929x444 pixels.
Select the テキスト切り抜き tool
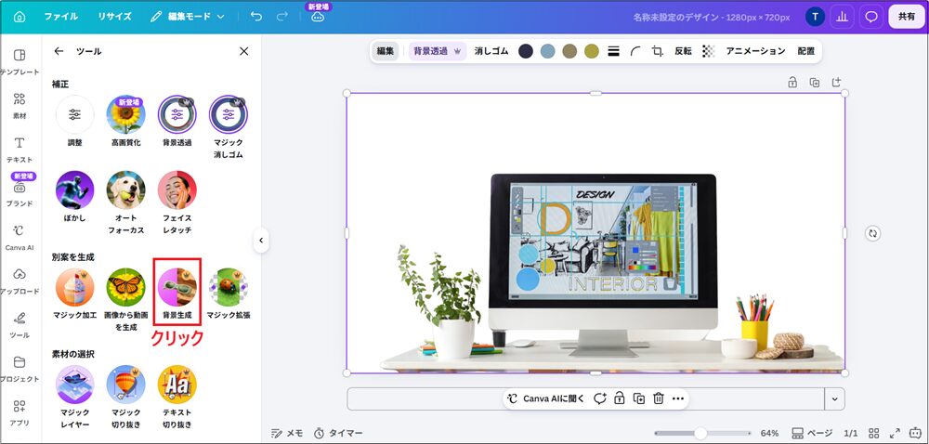point(177,398)
